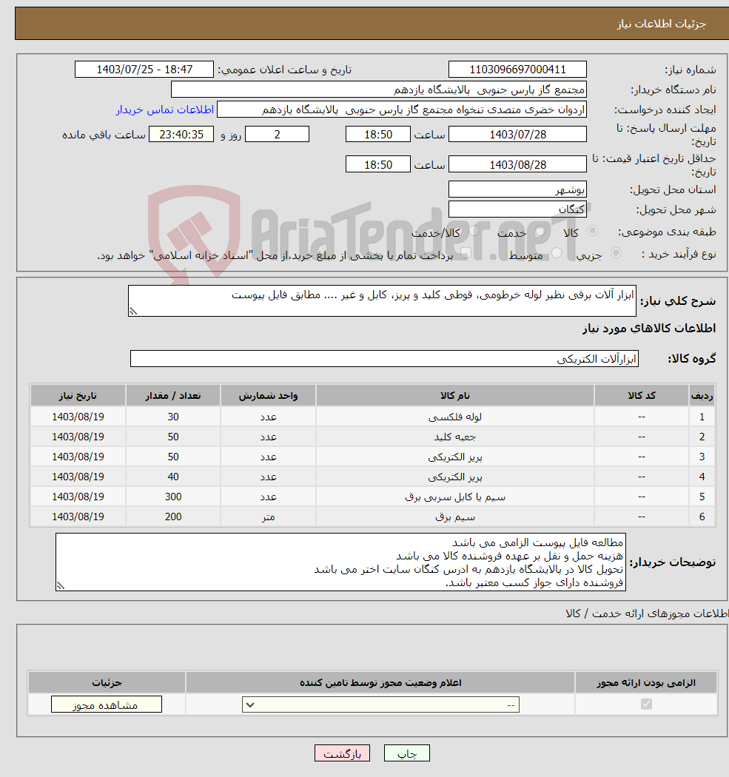Click the کد کالا column header
This screenshot has height=777, width=729.
click(642, 395)
